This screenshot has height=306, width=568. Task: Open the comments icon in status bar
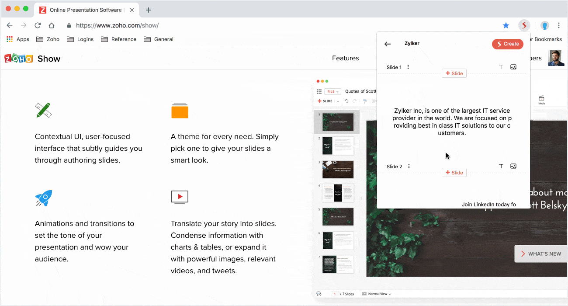pyautogui.click(x=319, y=294)
